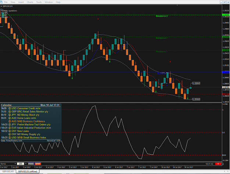
Task: Click the Resistance 2 level label
Action: 162,38
